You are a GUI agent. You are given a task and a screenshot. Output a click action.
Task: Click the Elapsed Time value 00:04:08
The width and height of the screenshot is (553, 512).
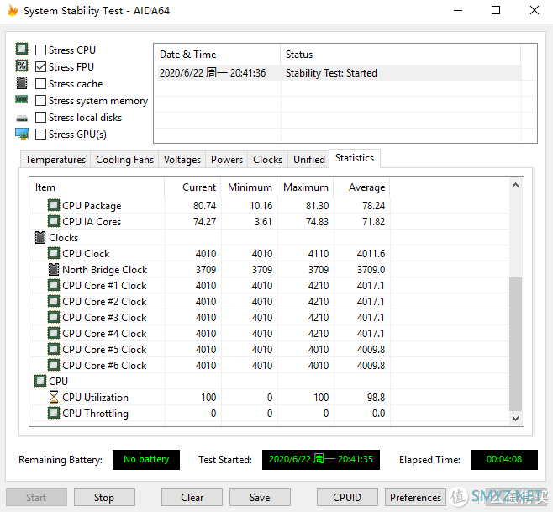[x=504, y=459]
